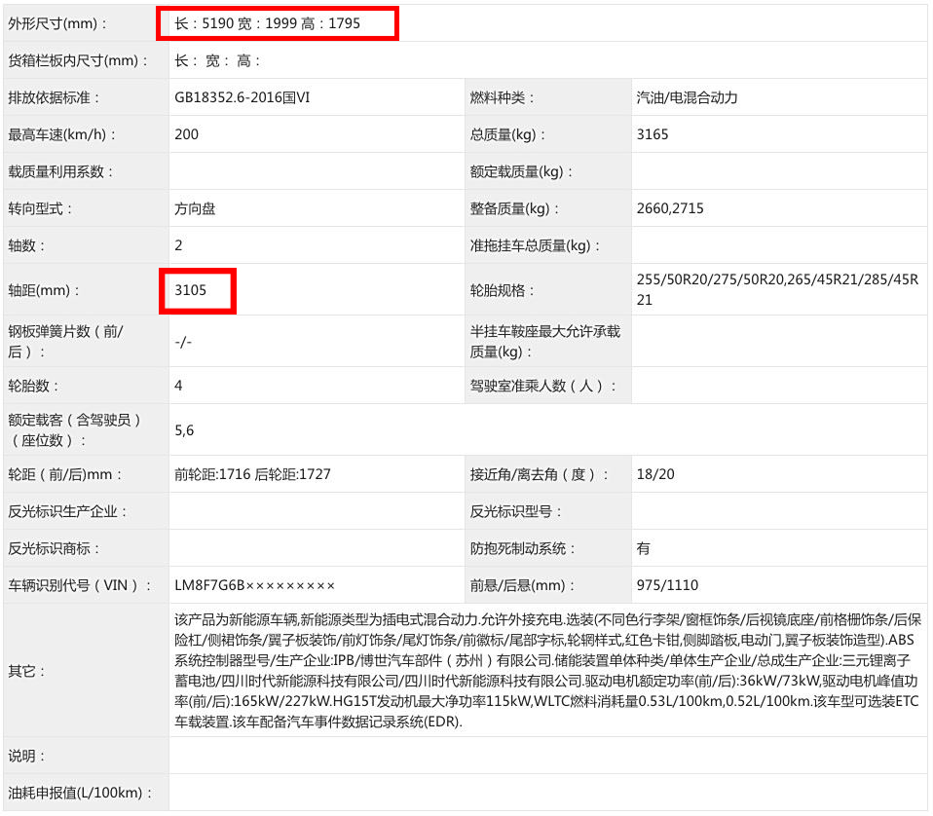
Task: Select the ABS value 有
Action: click(x=643, y=548)
